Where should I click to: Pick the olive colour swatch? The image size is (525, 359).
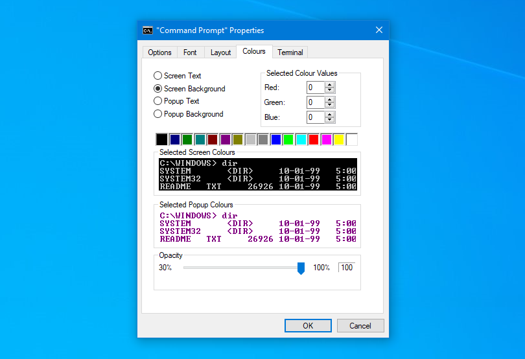coord(238,140)
